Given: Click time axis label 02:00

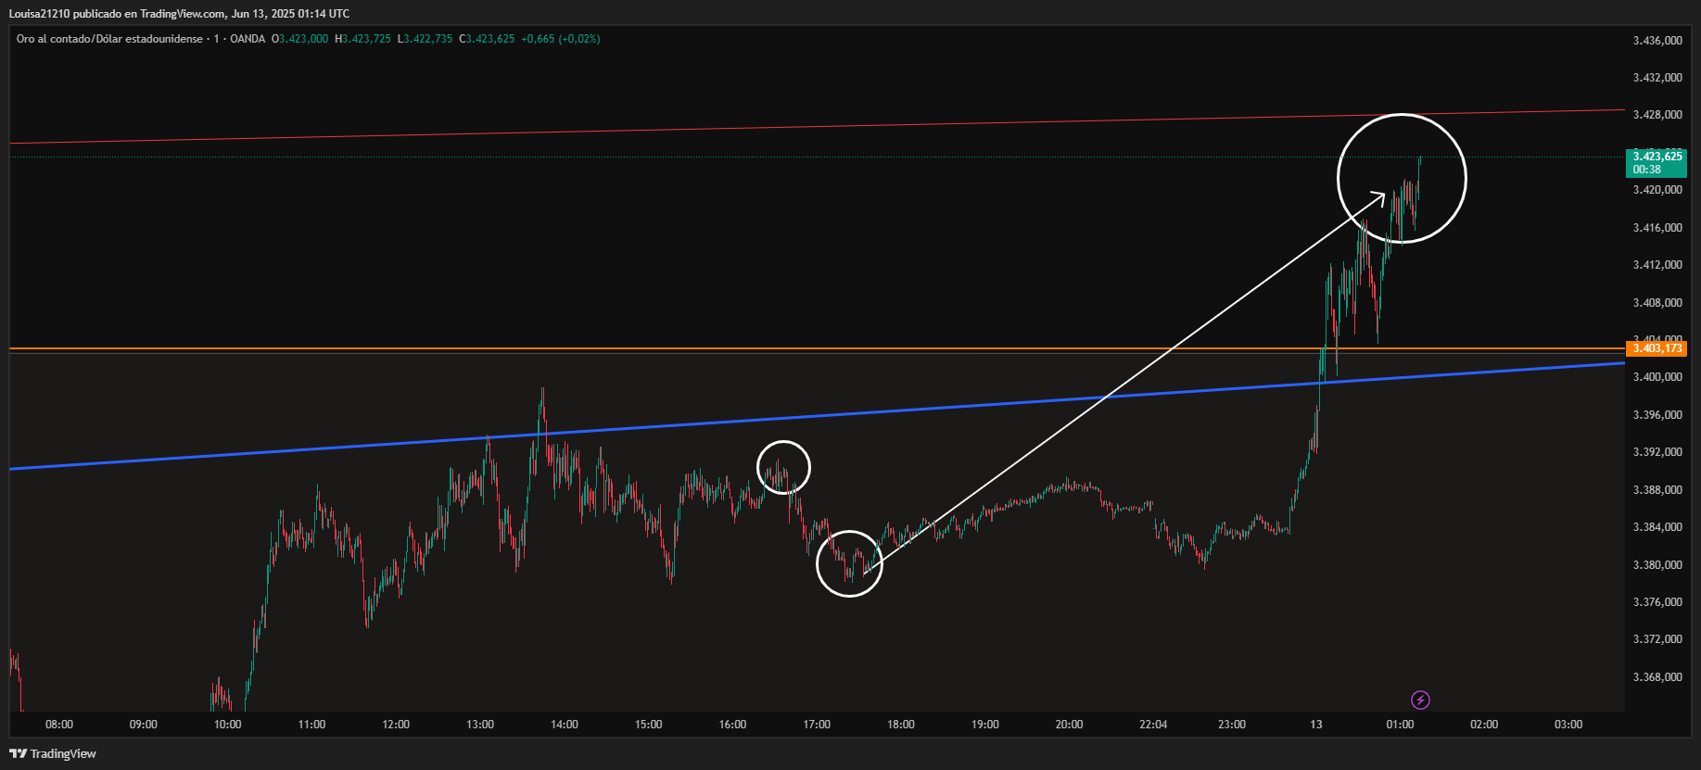Looking at the screenshot, I should pos(1484,725).
